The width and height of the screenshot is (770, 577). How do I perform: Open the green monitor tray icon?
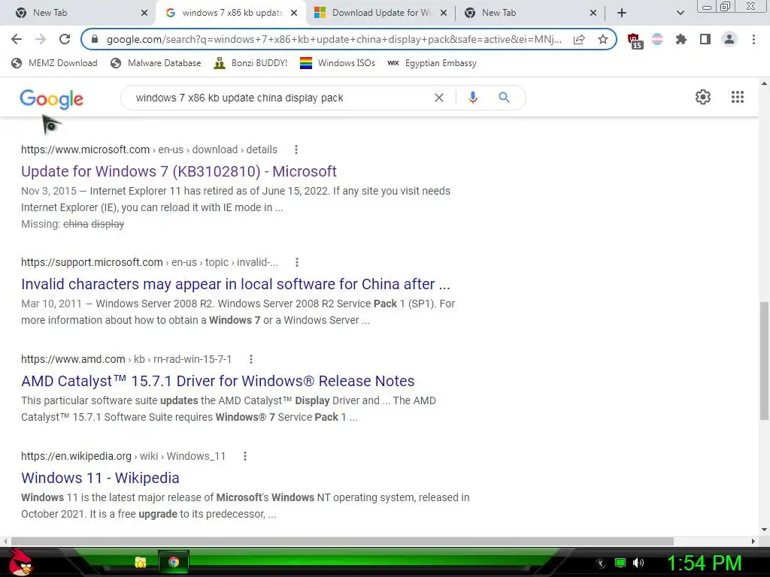[x=620, y=563]
